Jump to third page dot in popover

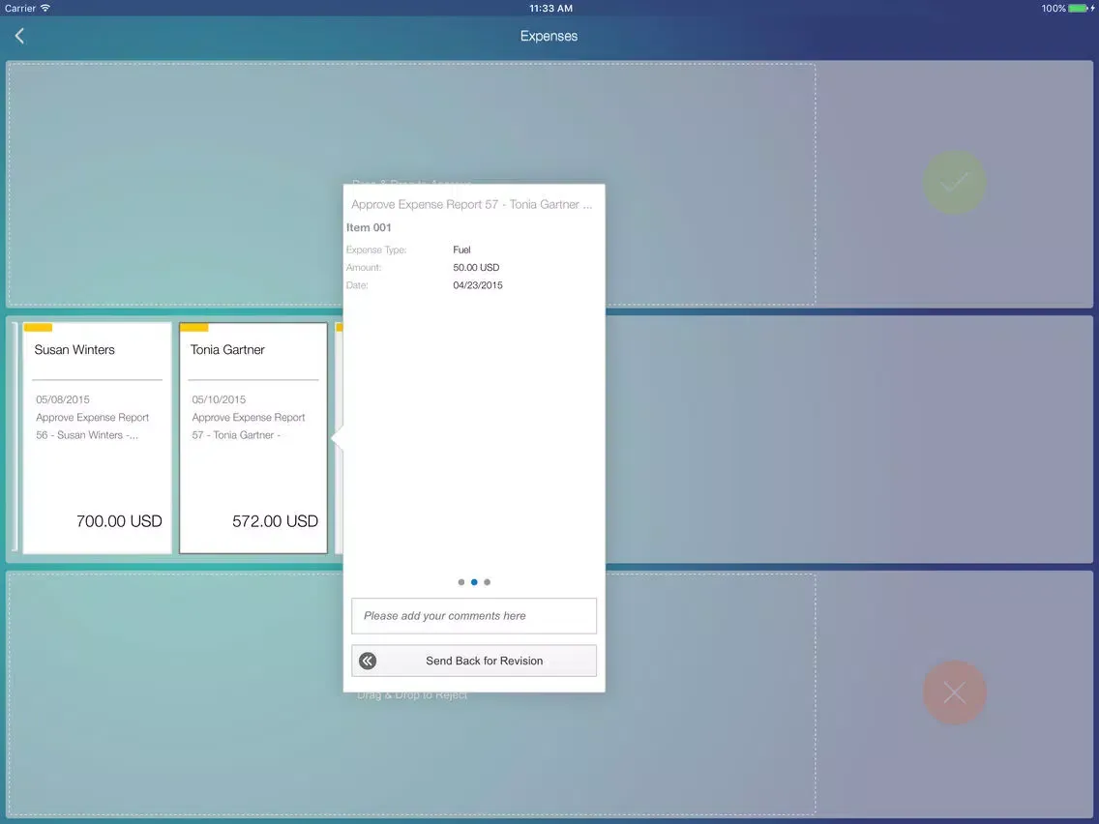pos(487,582)
